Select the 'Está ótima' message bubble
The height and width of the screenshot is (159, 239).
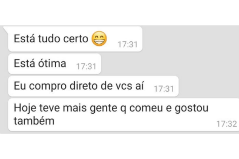coord(54,64)
